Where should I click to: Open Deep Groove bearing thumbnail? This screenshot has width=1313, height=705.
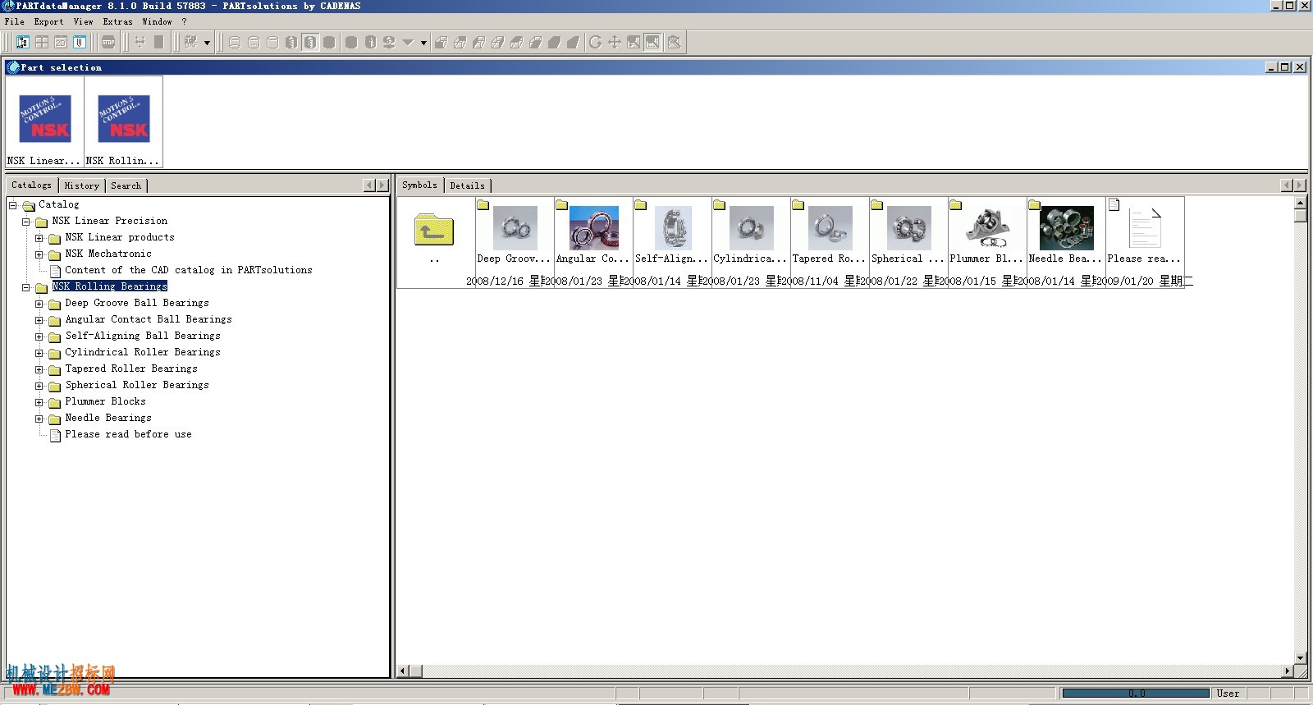click(515, 228)
